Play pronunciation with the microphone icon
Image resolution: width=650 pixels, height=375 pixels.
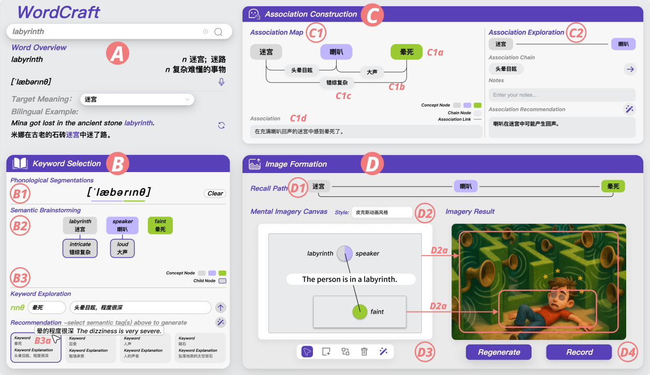[x=221, y=82]
